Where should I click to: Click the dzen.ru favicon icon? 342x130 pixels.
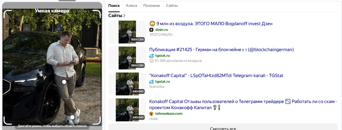[x=151, y=30]
